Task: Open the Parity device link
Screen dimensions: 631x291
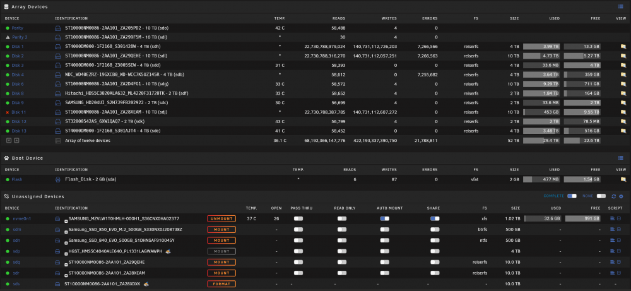Action: click(17, 28)
